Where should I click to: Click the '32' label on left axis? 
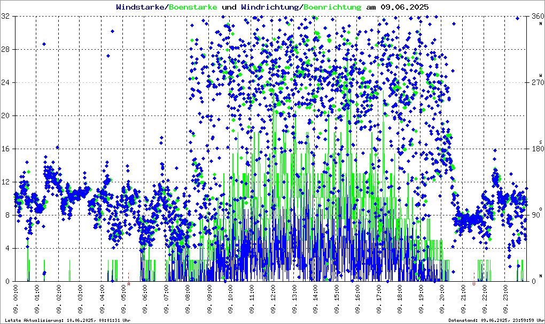pyautogui.click(x=5, y=17)
